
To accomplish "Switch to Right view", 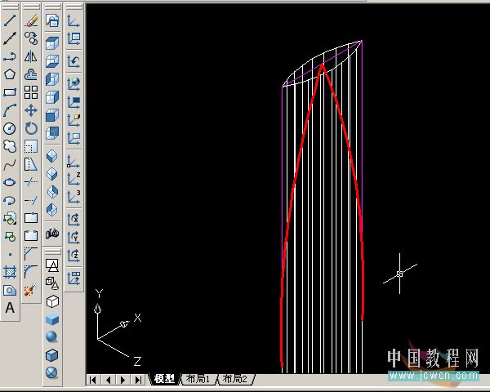I will point(52,97).
